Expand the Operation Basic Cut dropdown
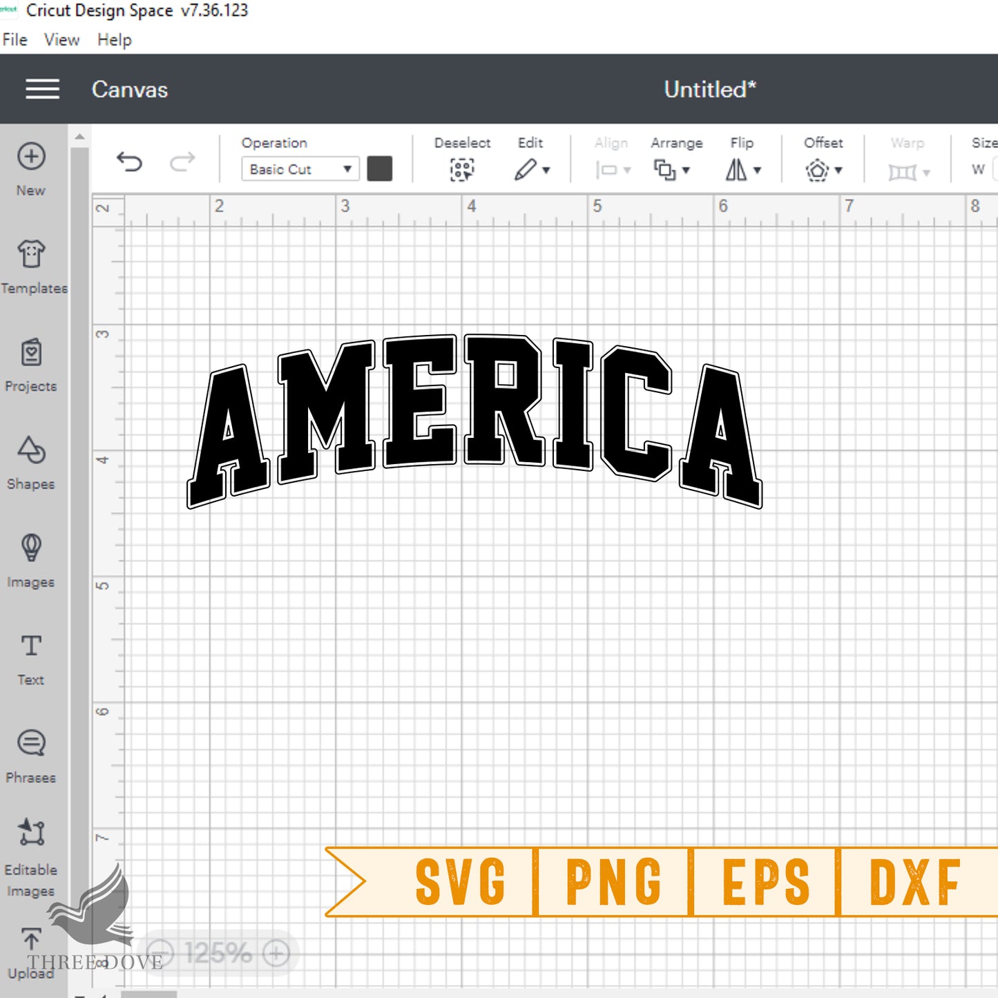 (300, 169)
